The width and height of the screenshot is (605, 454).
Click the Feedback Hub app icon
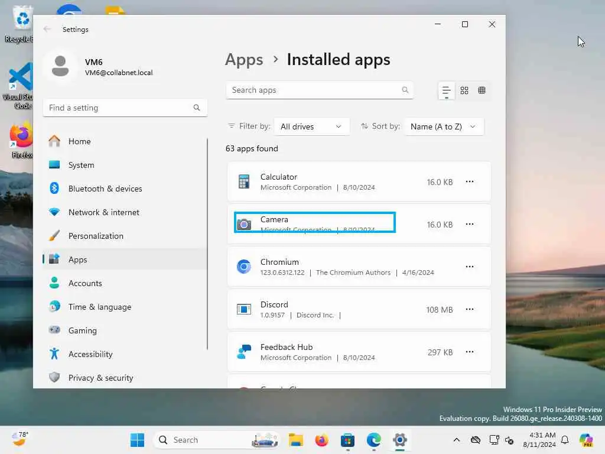tap(244, 352)
